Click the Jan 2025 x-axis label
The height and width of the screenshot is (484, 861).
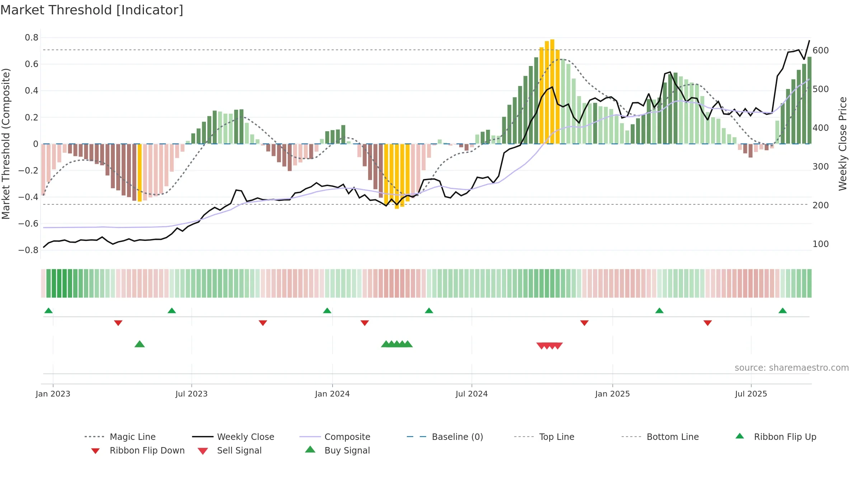(x=613, y=394)
